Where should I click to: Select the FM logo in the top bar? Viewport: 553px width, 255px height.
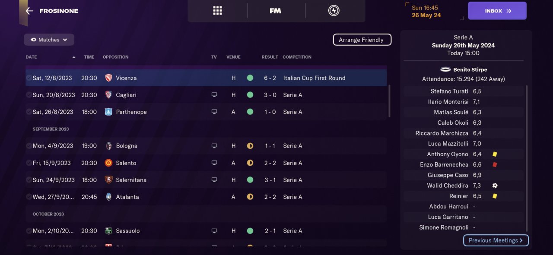click(275, 11)
